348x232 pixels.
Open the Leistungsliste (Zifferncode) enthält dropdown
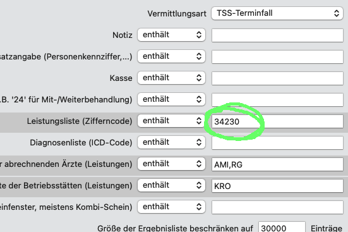coord(171,121)
